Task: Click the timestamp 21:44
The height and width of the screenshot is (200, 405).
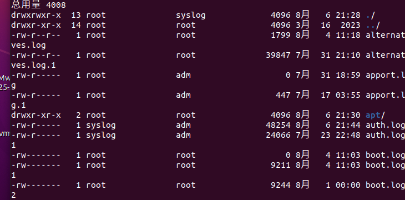Action: (x=348, y=126)
